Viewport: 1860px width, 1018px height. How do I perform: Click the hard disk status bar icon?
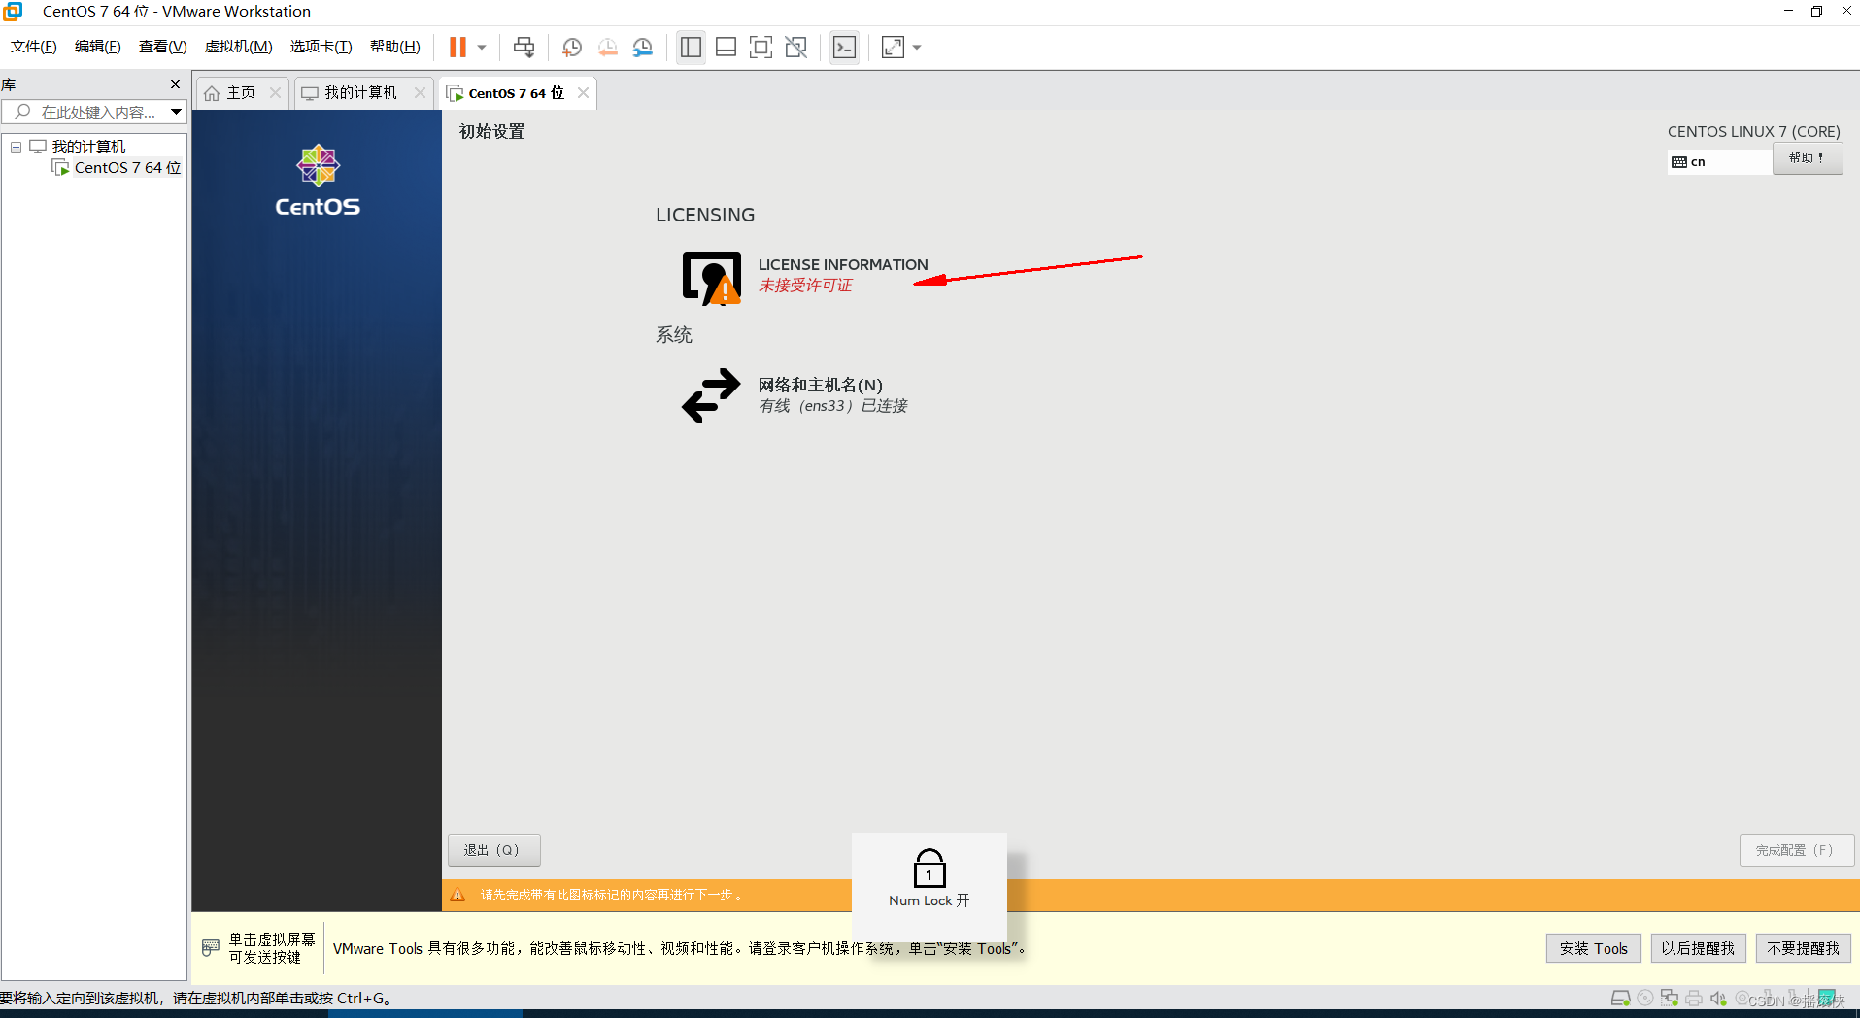click(x=1620, y=999)
